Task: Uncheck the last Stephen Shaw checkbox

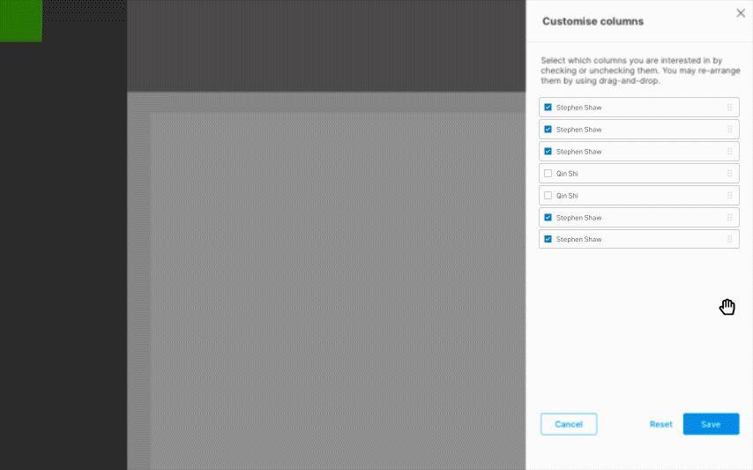Action: (x=548, y=239)
